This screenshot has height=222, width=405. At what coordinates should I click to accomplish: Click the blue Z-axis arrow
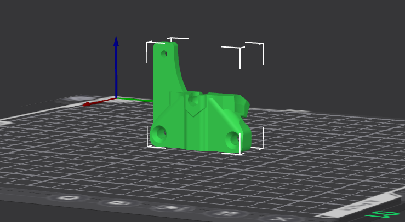(x=116, y=67)
